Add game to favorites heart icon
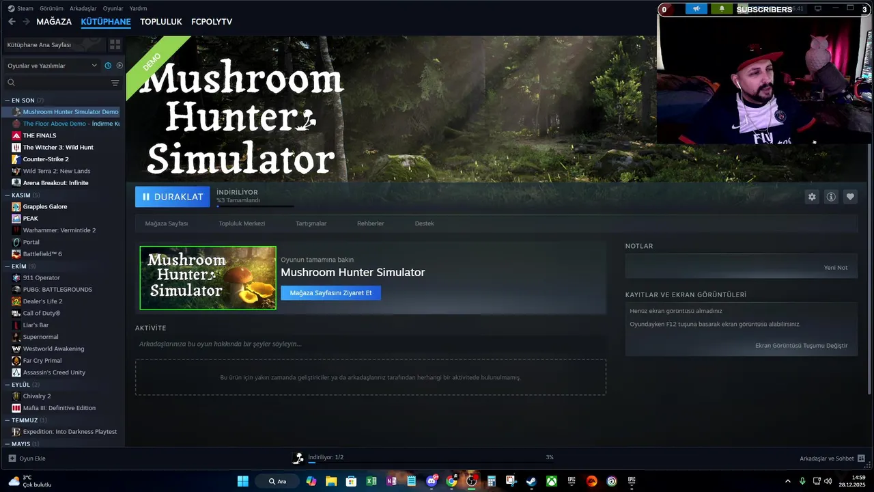This screenshot has width=874, height=492. (x=850, y=197)
